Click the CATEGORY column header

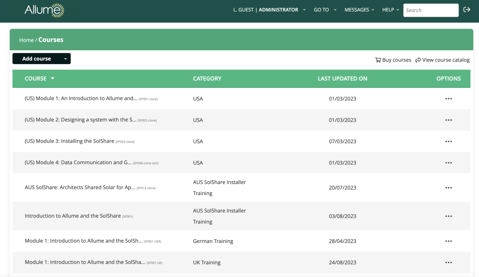(x=207, y=79)
